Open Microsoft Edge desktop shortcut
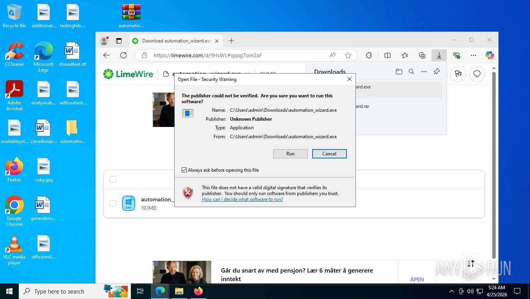This screenshot has height=299, width=530. coord(43,57)
